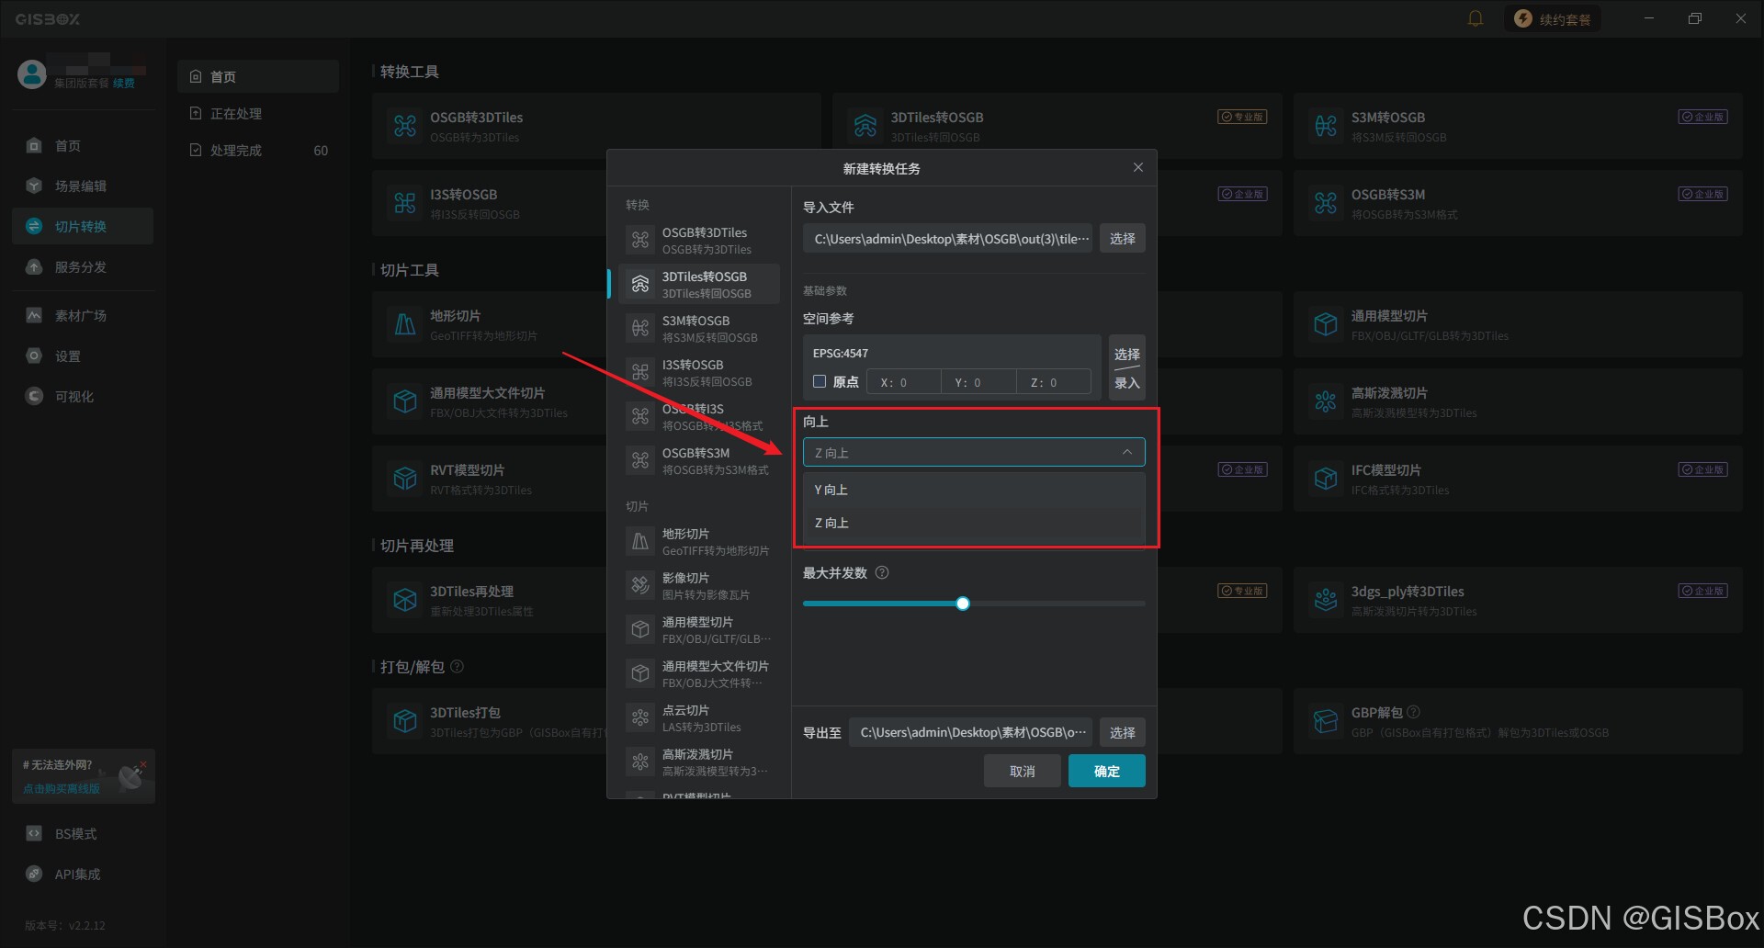
Task: Click 影像切片 icon in dialog list
Action: 640,585
